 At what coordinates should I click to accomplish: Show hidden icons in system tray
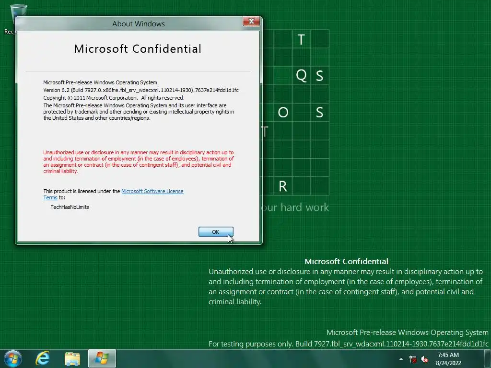pos(401,359)
